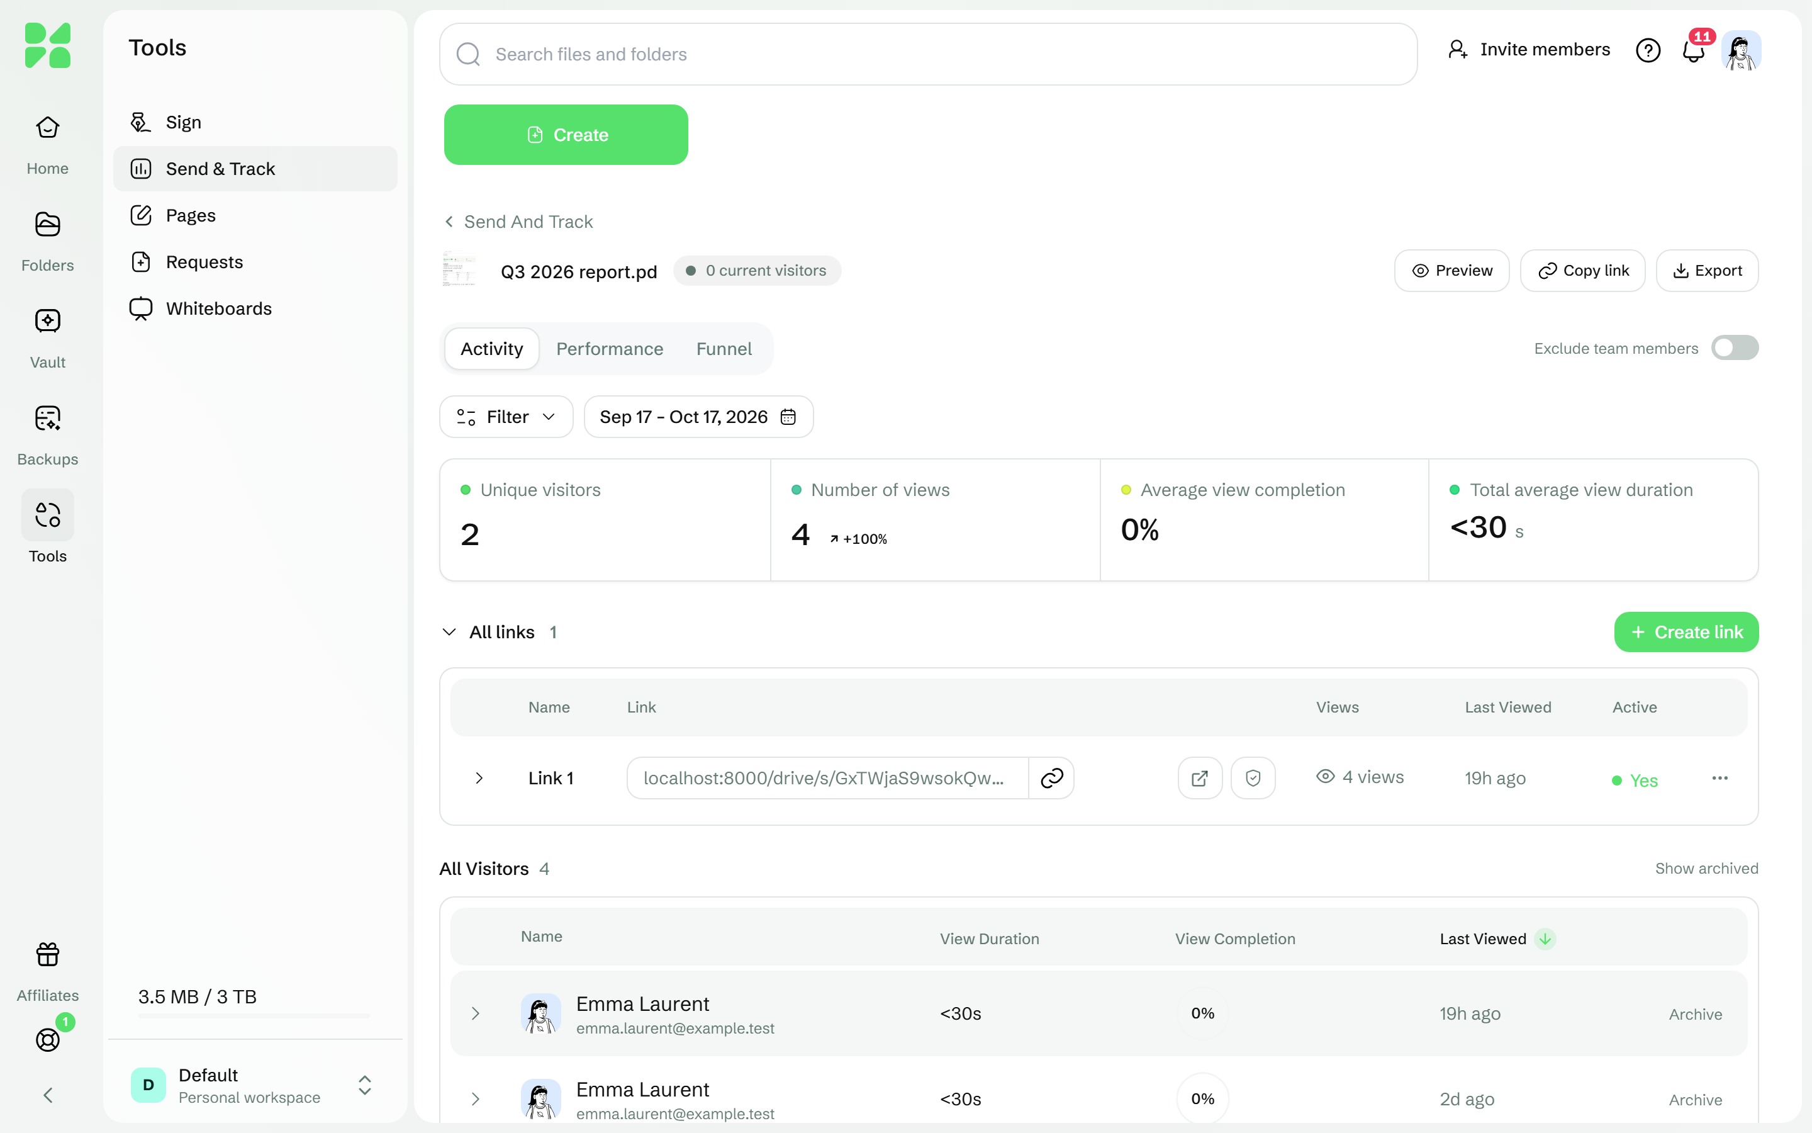Switch to the Performance tab
Viewport: 1812px width, 1133px height.
pyautogui.click(x=610, y=349)
